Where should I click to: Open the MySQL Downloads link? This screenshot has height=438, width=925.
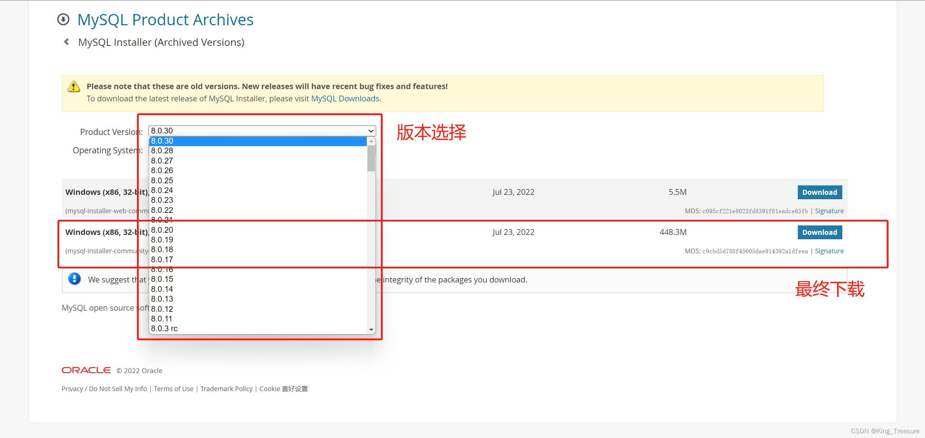(x=345, y=99)
